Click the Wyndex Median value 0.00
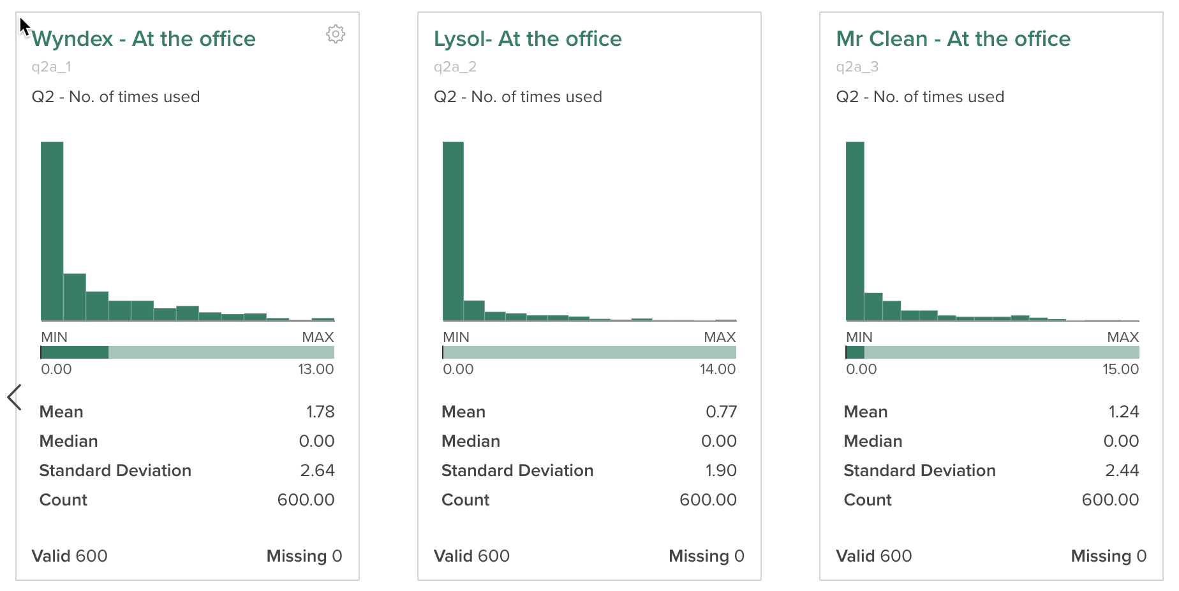 click(317, 441)
